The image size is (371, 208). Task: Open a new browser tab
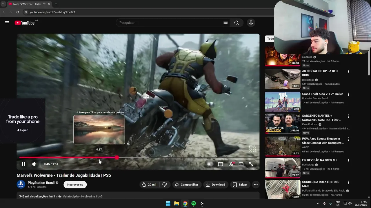click(56, 4)
